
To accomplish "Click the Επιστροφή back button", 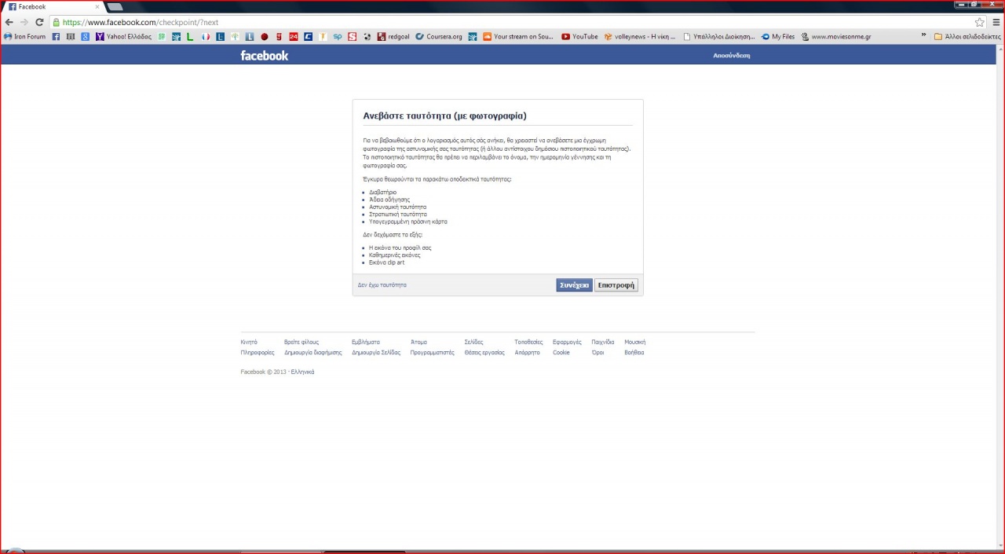I will point(616,285).
